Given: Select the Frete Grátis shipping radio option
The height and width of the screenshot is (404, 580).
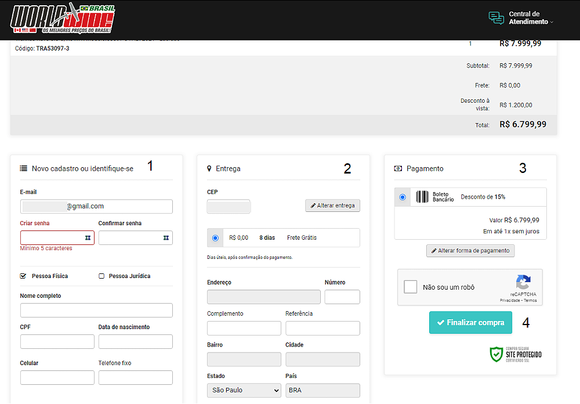Looking at the screenshot, I should [215, 238].
